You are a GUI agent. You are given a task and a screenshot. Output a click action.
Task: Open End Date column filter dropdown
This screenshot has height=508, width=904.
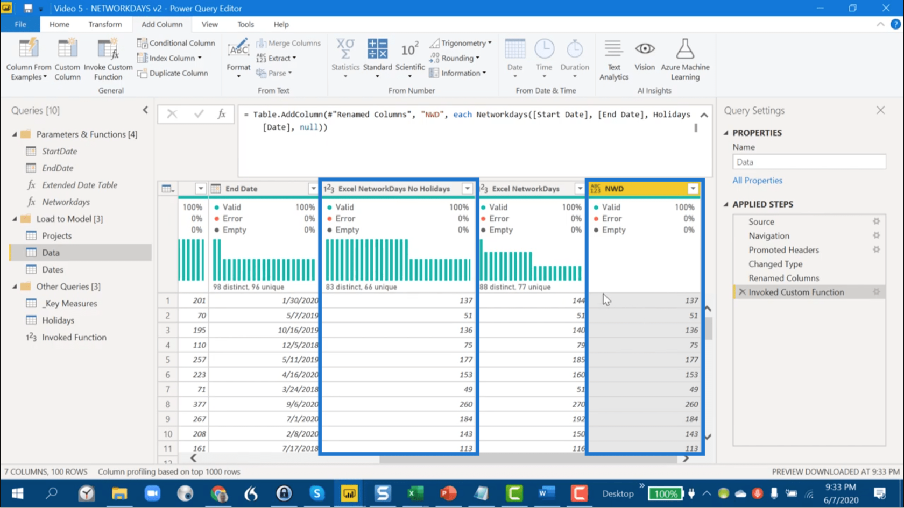(313, 189)
